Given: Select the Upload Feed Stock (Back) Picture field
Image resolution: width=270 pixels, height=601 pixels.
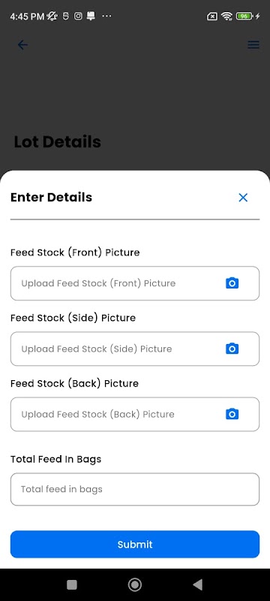Looking at the screenshot, I should tap(135, 415).
